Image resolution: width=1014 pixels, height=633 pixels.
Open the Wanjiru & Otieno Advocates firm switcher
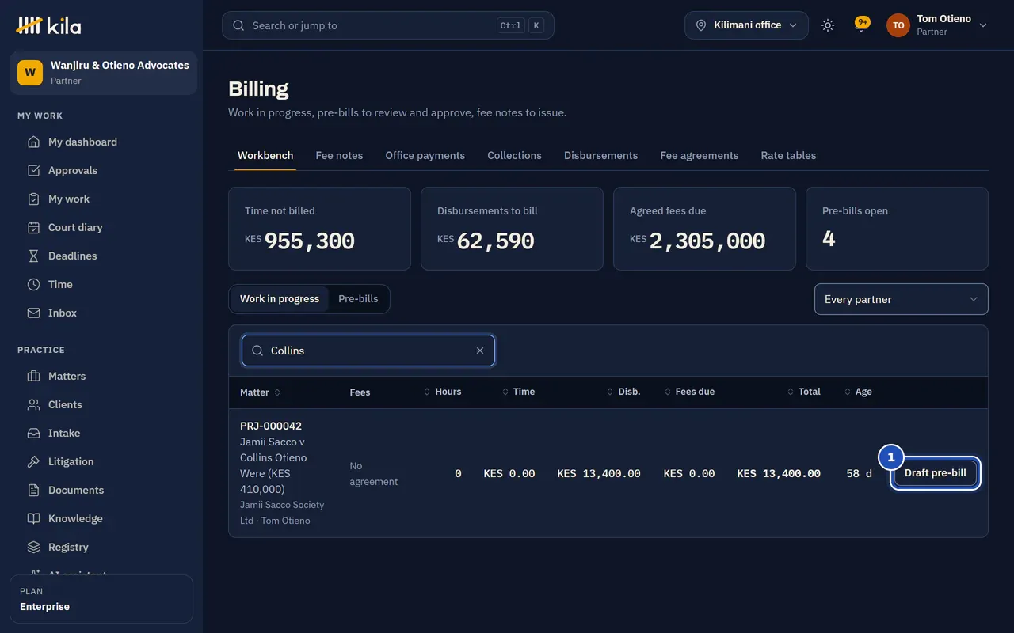pos(103,73)
